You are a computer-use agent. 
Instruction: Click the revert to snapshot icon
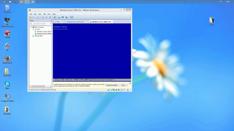[x=46, y=17]
